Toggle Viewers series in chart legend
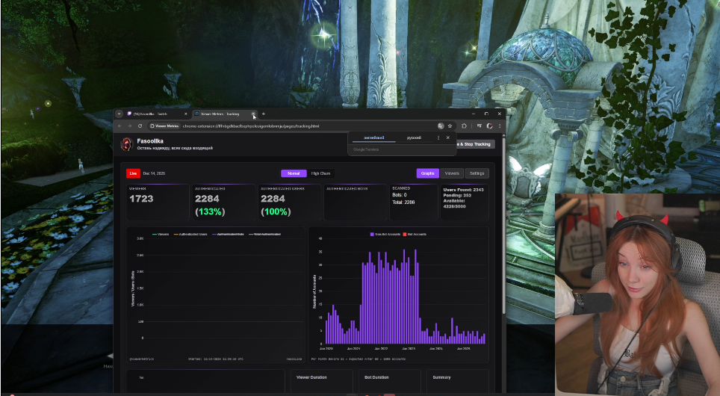This screenshot has height=396, width=720. 161,234
